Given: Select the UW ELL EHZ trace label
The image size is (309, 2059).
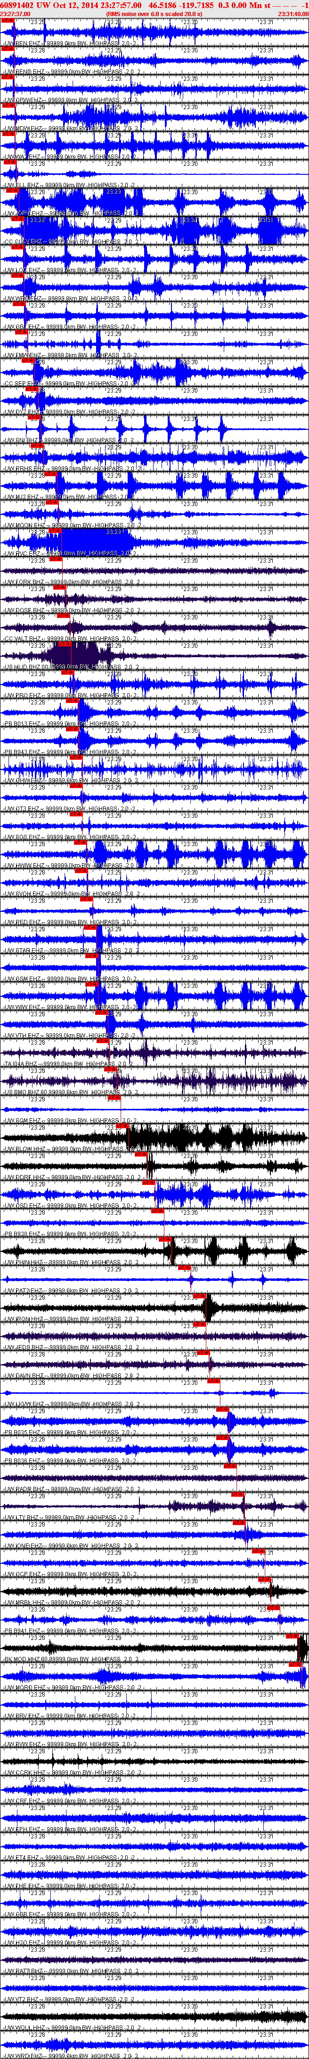Looking at the screenshot, I should [70, 185].
